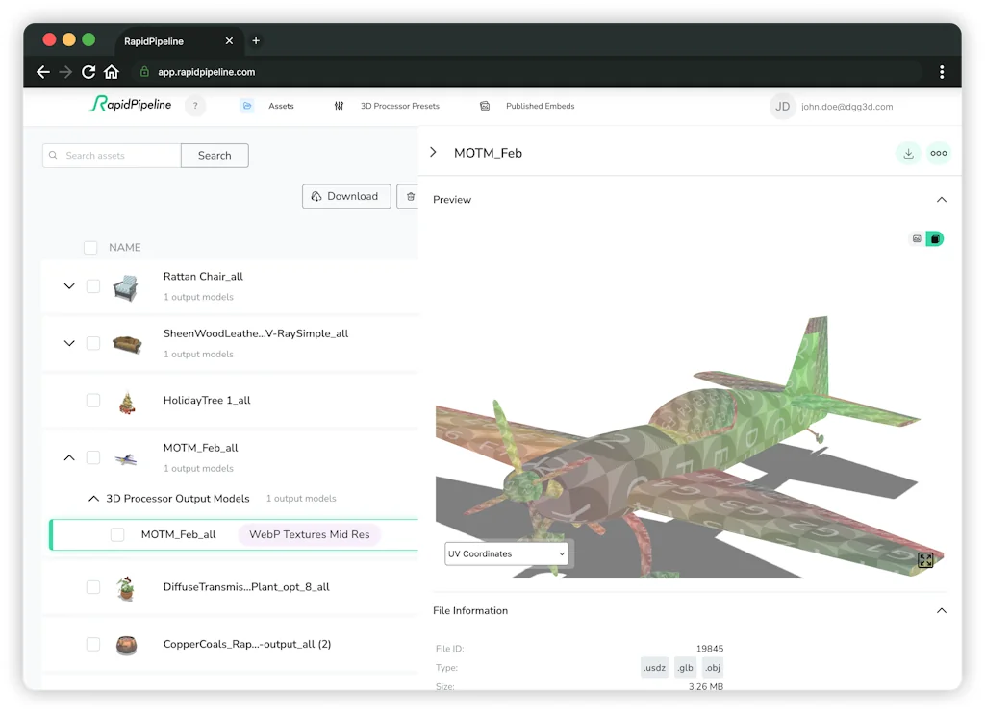Click the download icon for MOTM_Feb

coord(908,153)
